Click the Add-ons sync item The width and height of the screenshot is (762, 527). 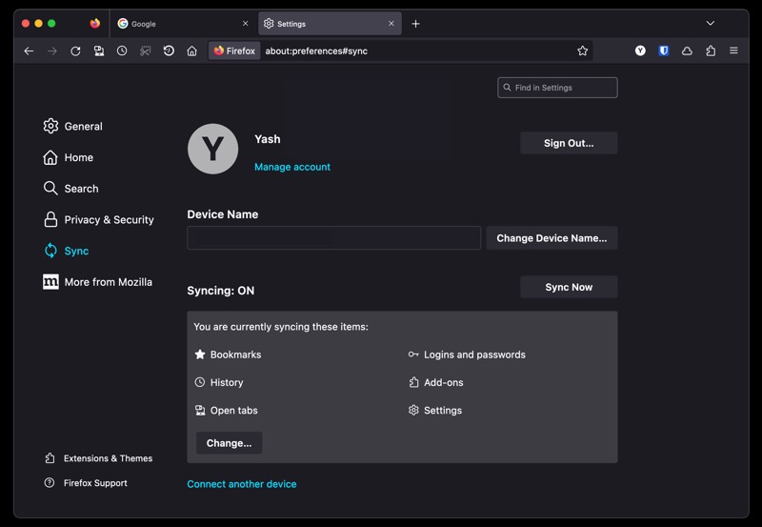(436, 382)
